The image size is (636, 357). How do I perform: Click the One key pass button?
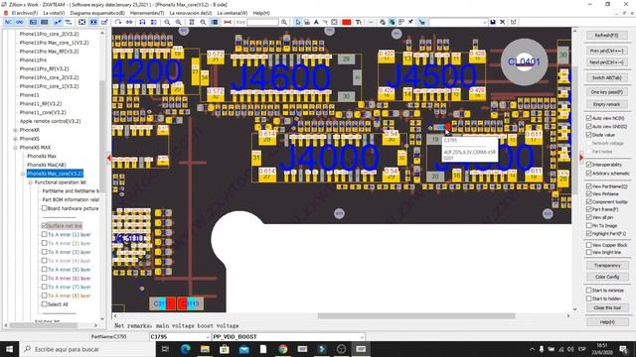[607, 92]
